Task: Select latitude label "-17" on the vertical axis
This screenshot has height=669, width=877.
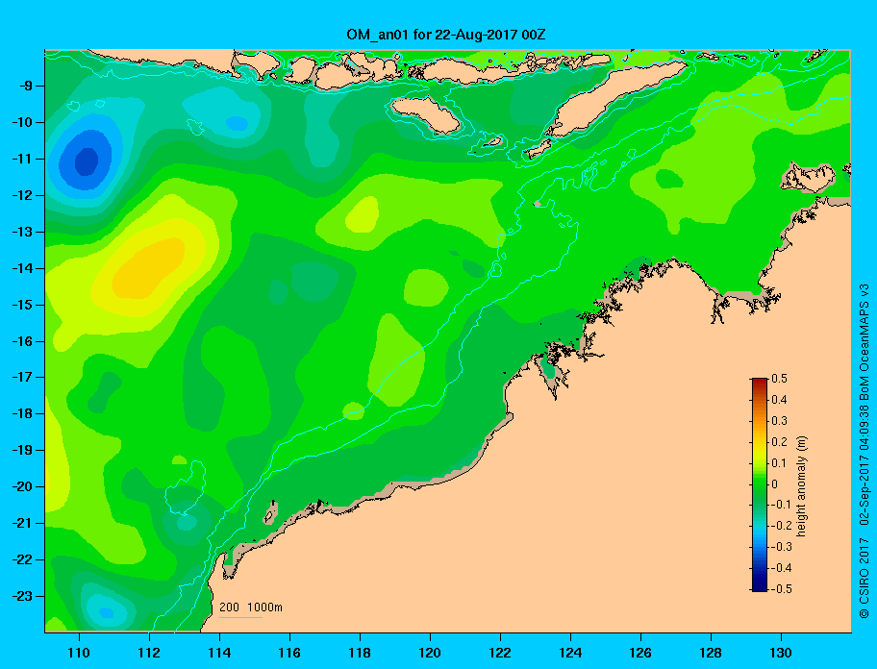Action: [22, 377]
